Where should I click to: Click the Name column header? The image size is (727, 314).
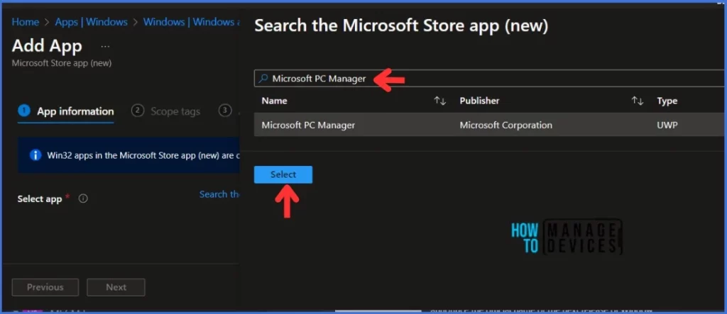coord(275,101)
